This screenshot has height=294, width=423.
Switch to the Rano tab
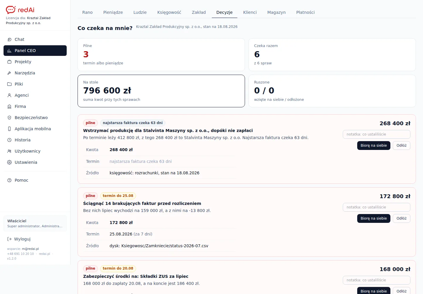click(x=88, y=12)
